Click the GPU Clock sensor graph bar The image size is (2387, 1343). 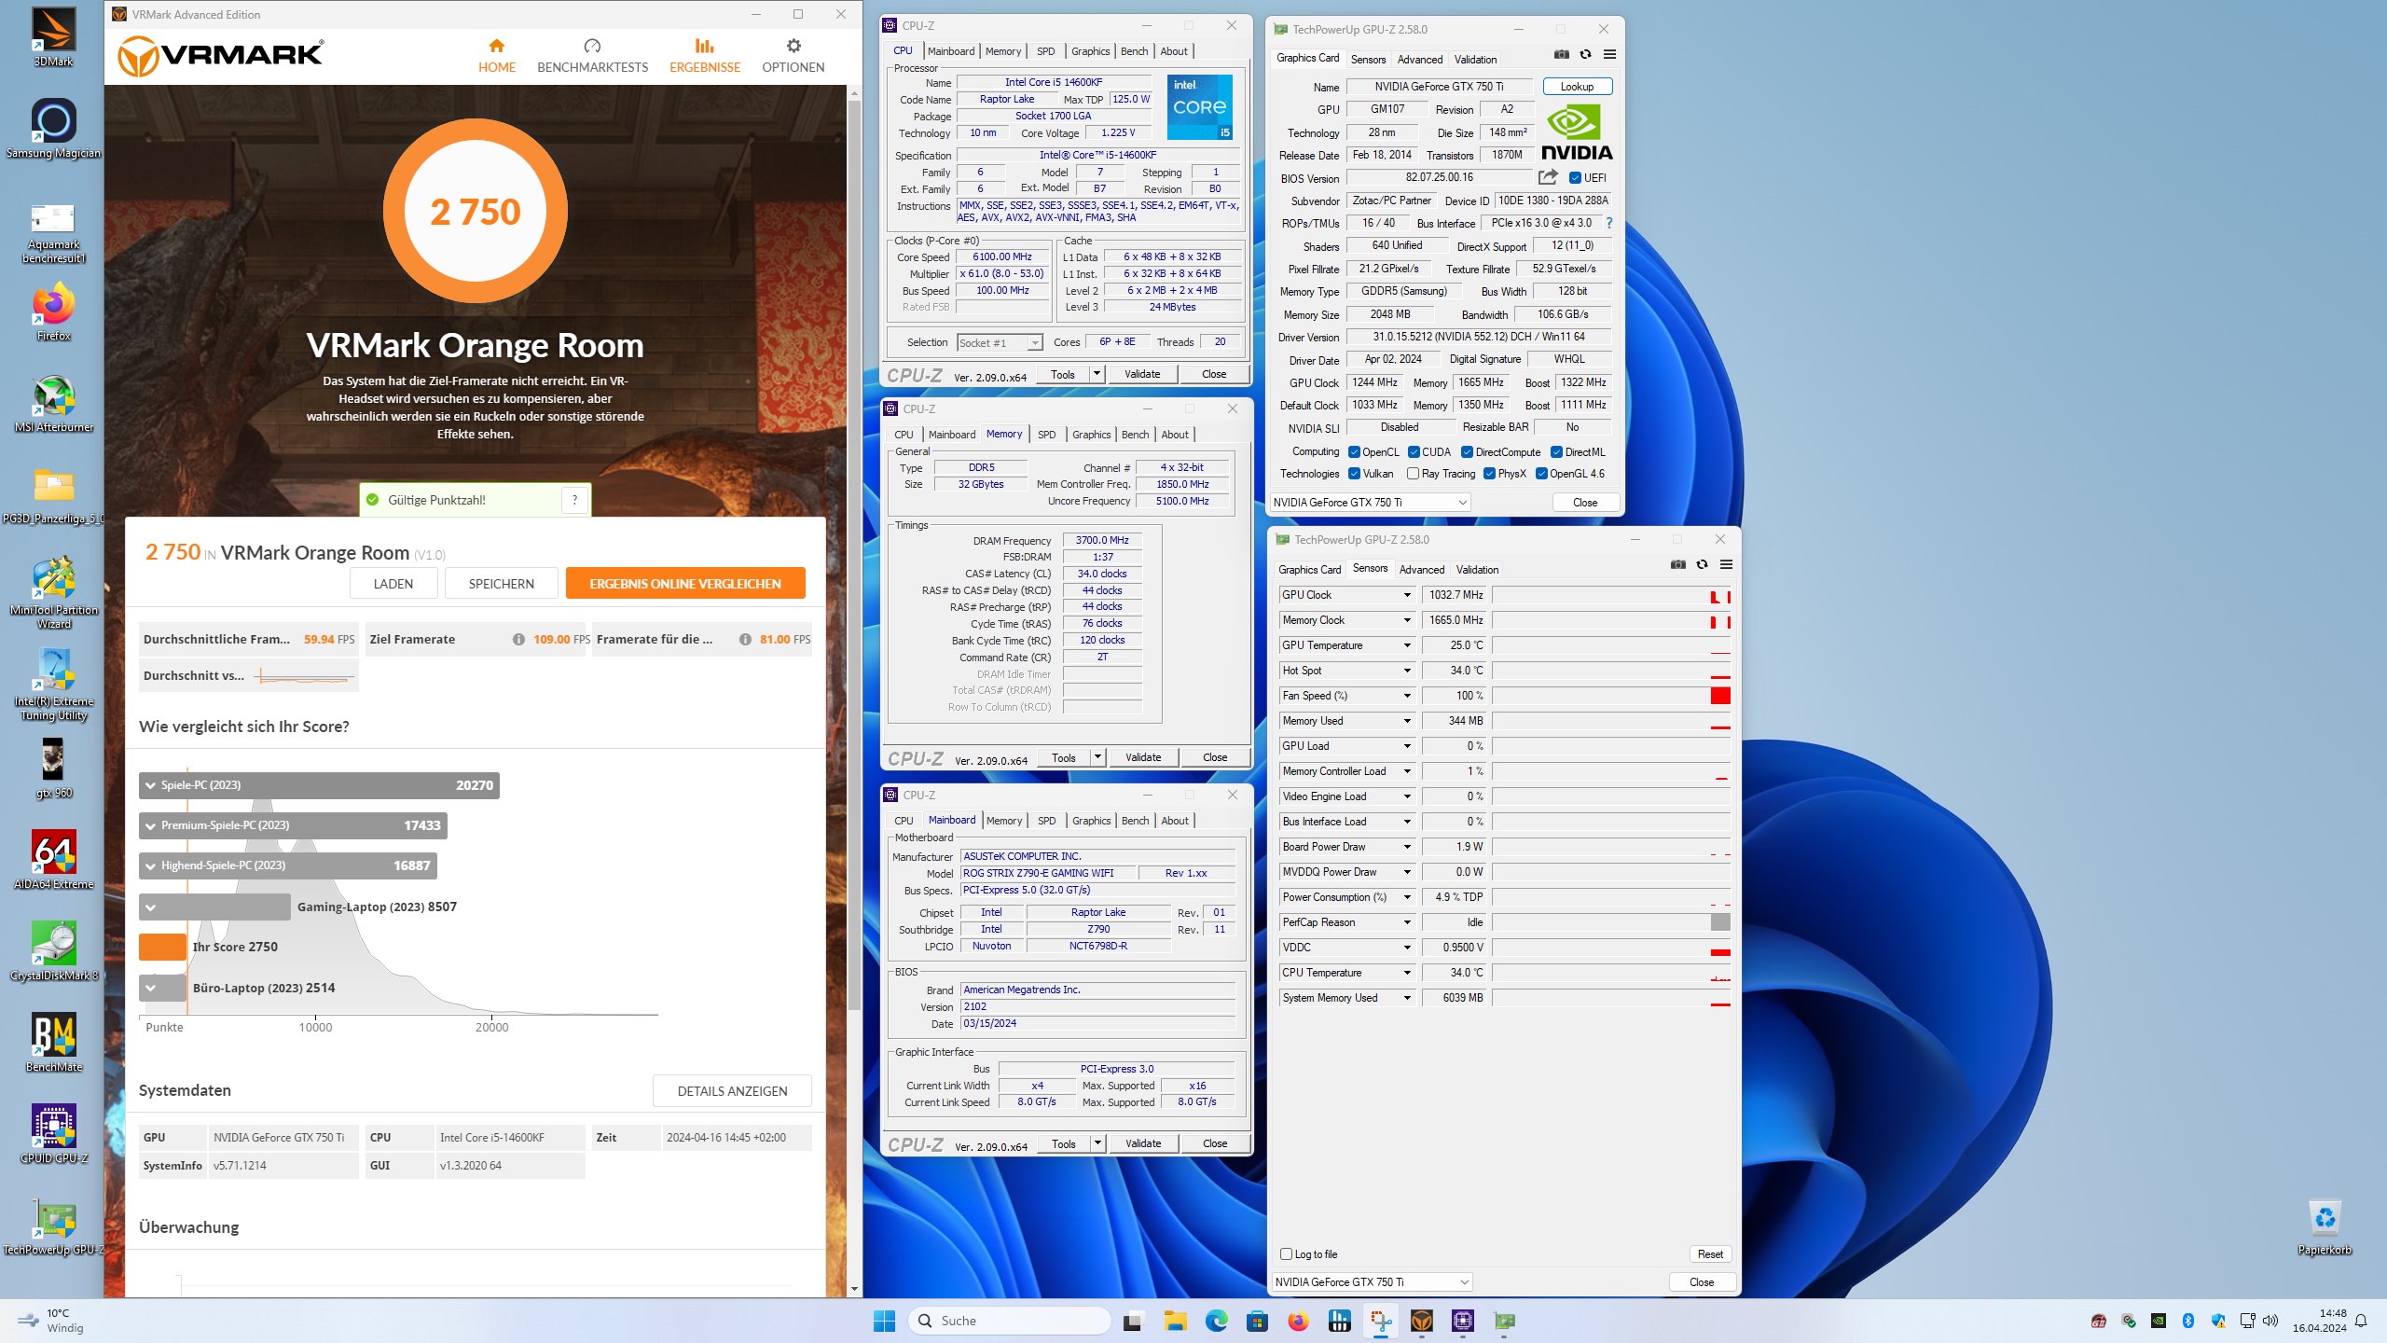1611,595
